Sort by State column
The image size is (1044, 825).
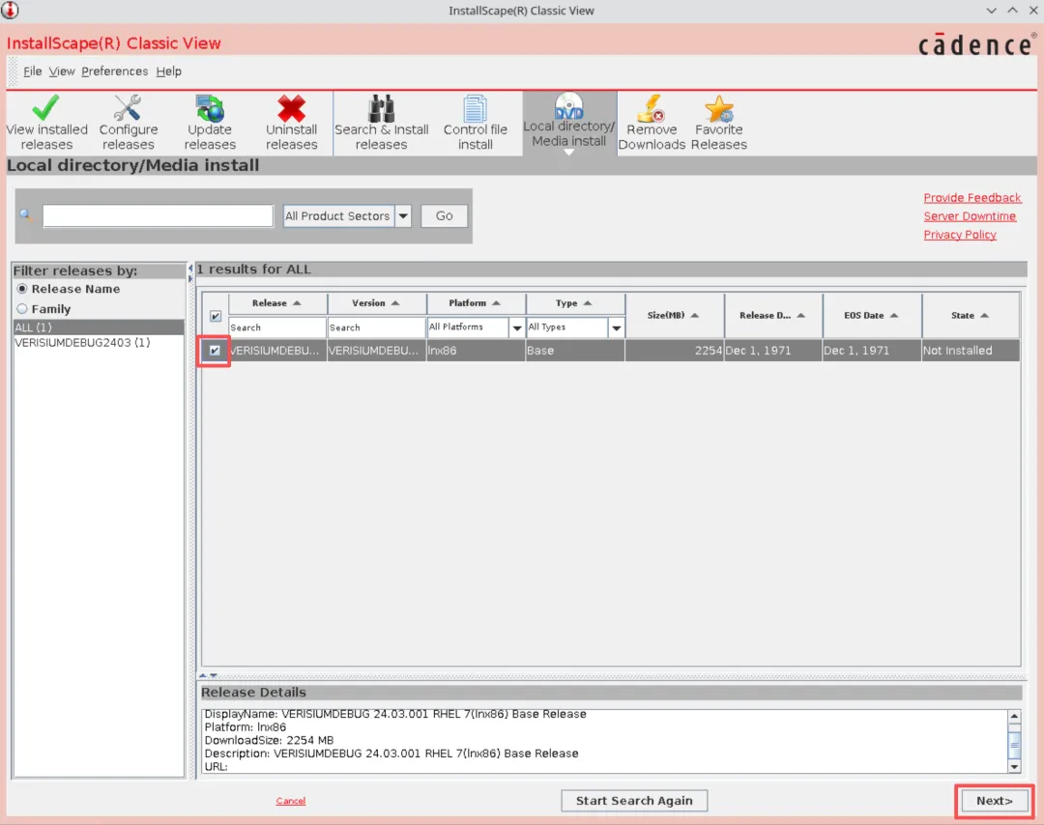point(971,315)
